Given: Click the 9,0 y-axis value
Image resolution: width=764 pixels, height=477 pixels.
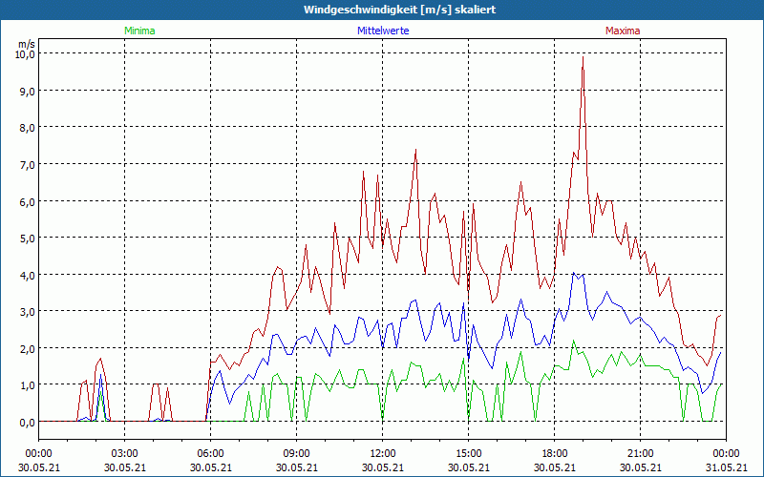Looking at the screenshot, I should tap(28, 91).
